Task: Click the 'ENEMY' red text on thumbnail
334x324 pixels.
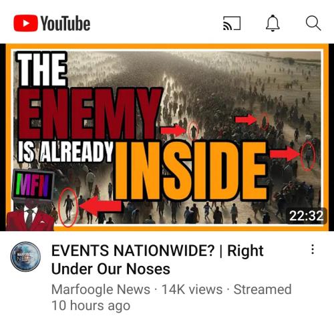Action: pos(90,114)
